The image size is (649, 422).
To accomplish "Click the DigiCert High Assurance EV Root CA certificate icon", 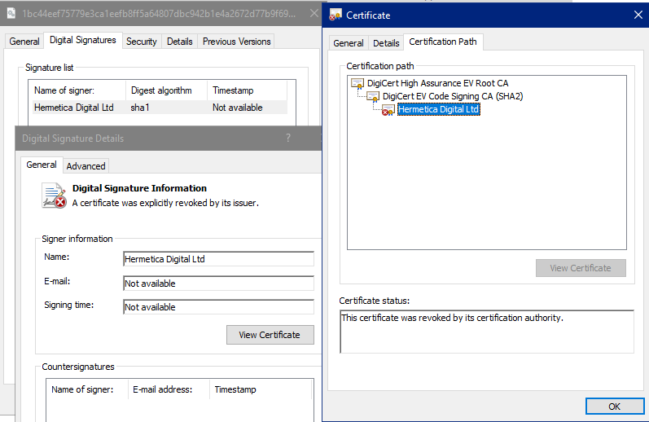I will pyautogui.click(x=357, y=83).
